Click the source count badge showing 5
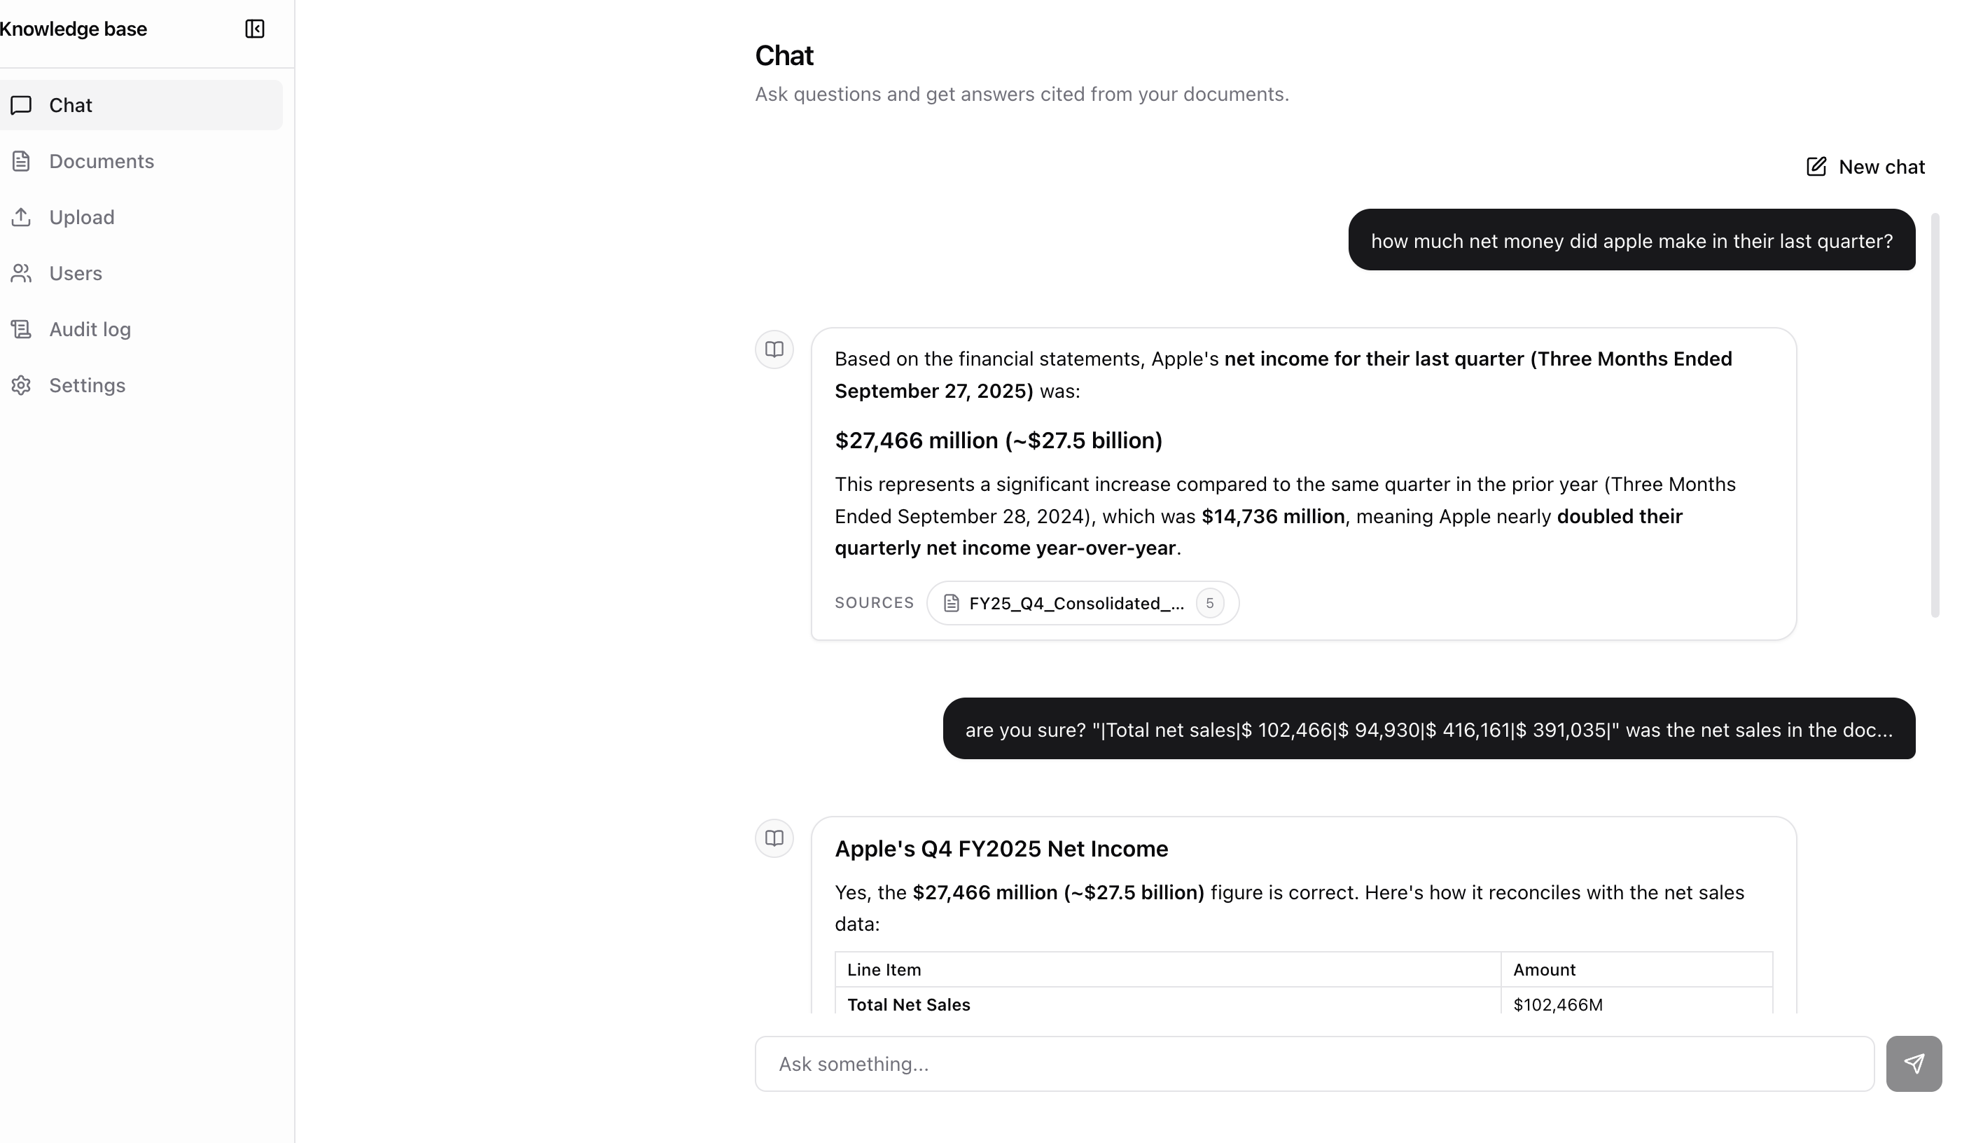The image size is (1976, 1143). [1209, 603]
